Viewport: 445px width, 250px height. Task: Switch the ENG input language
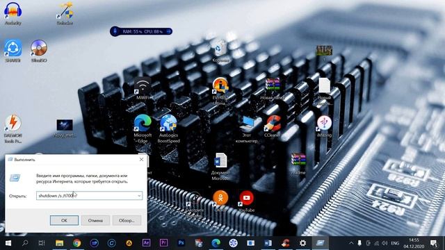[395, 243]
